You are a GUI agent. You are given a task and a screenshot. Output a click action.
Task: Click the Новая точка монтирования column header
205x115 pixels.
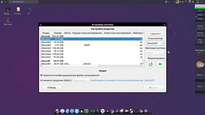coord(118,33)
